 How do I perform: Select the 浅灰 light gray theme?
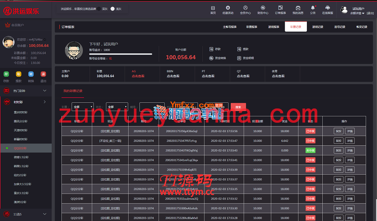(112, 9)
